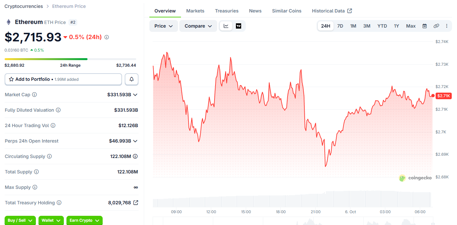
Task: Show Market Cap info tooltip icon
Action: click(x=35, y=95)
